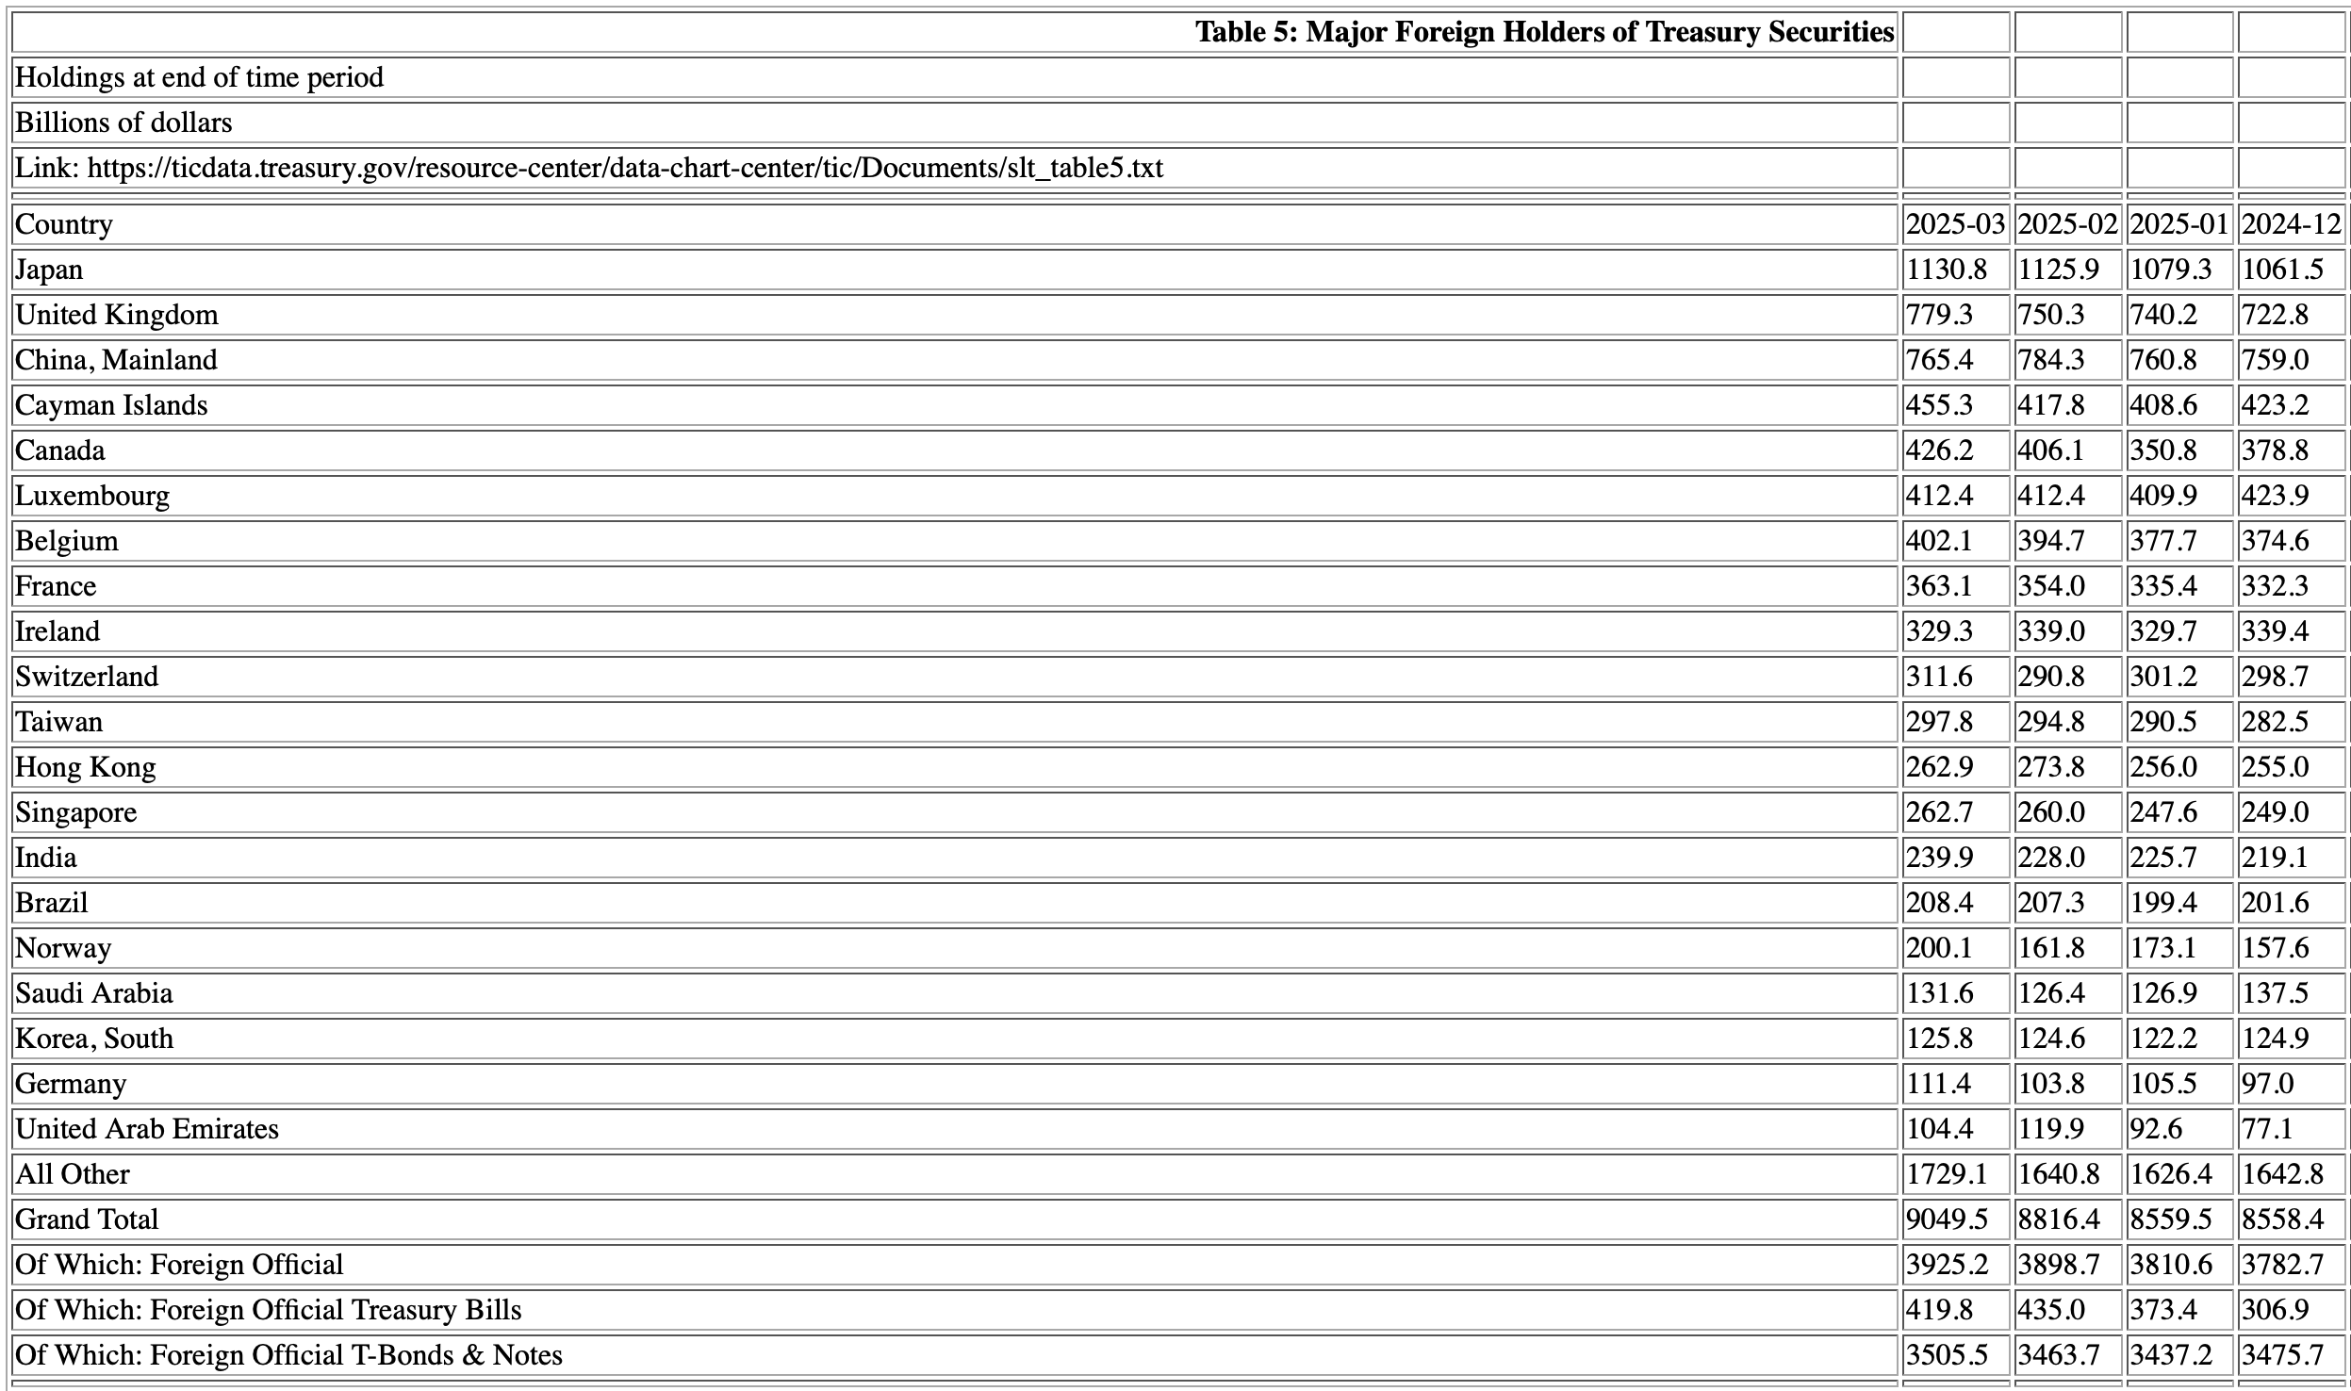
Task: Click the Luxembourg 2024-12 value 423.9
Action: pos(2275,496)
